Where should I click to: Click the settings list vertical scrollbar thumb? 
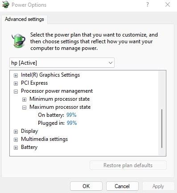tap(162, 128)
